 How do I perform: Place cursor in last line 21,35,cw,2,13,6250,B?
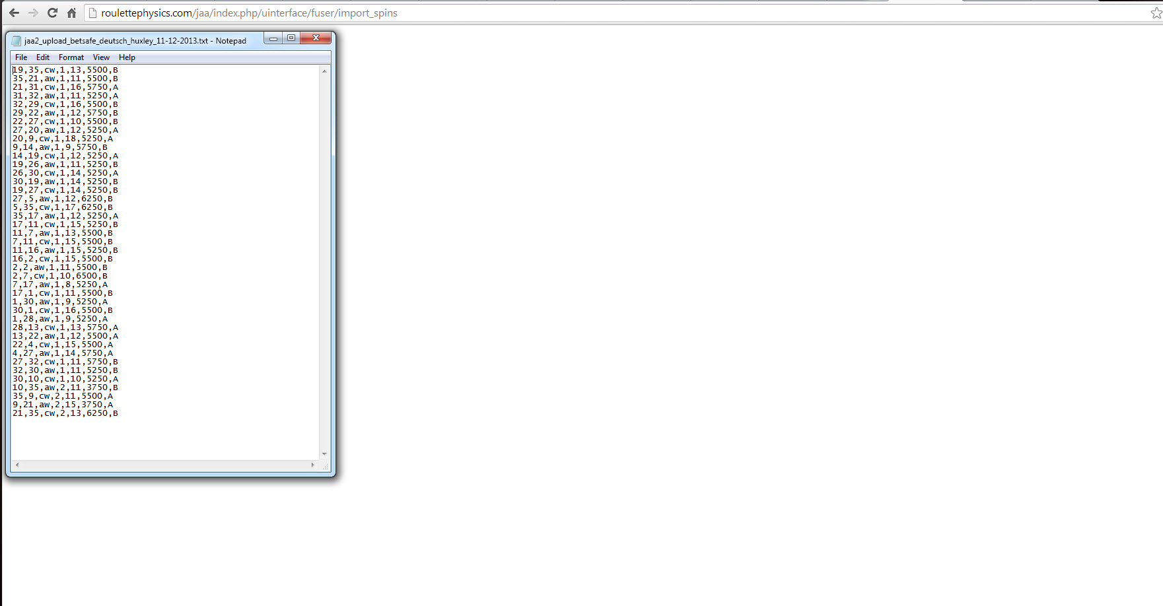65,413
